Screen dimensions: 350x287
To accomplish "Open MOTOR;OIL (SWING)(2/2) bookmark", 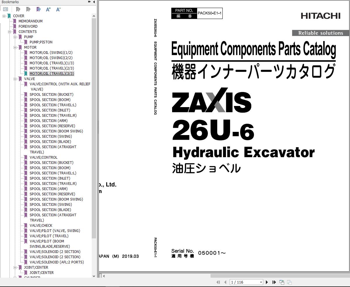I will [51, 58].
